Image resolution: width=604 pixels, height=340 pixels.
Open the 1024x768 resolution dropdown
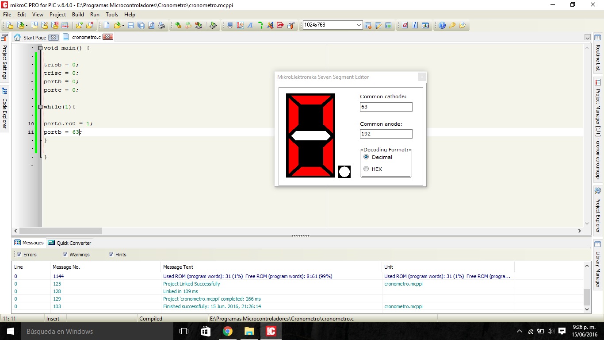[x=359, y=25]
